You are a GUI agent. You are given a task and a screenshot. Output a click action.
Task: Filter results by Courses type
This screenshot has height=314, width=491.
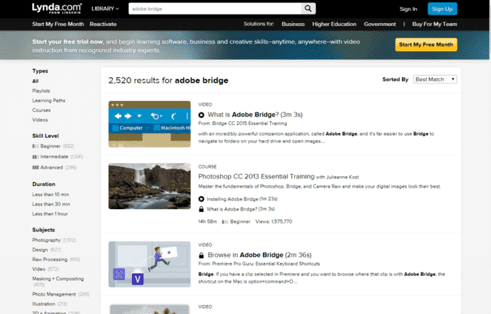pyautogui.click(x=41, y=110)
